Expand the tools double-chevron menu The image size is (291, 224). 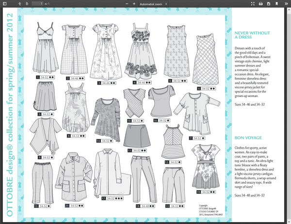coord(286,4)
